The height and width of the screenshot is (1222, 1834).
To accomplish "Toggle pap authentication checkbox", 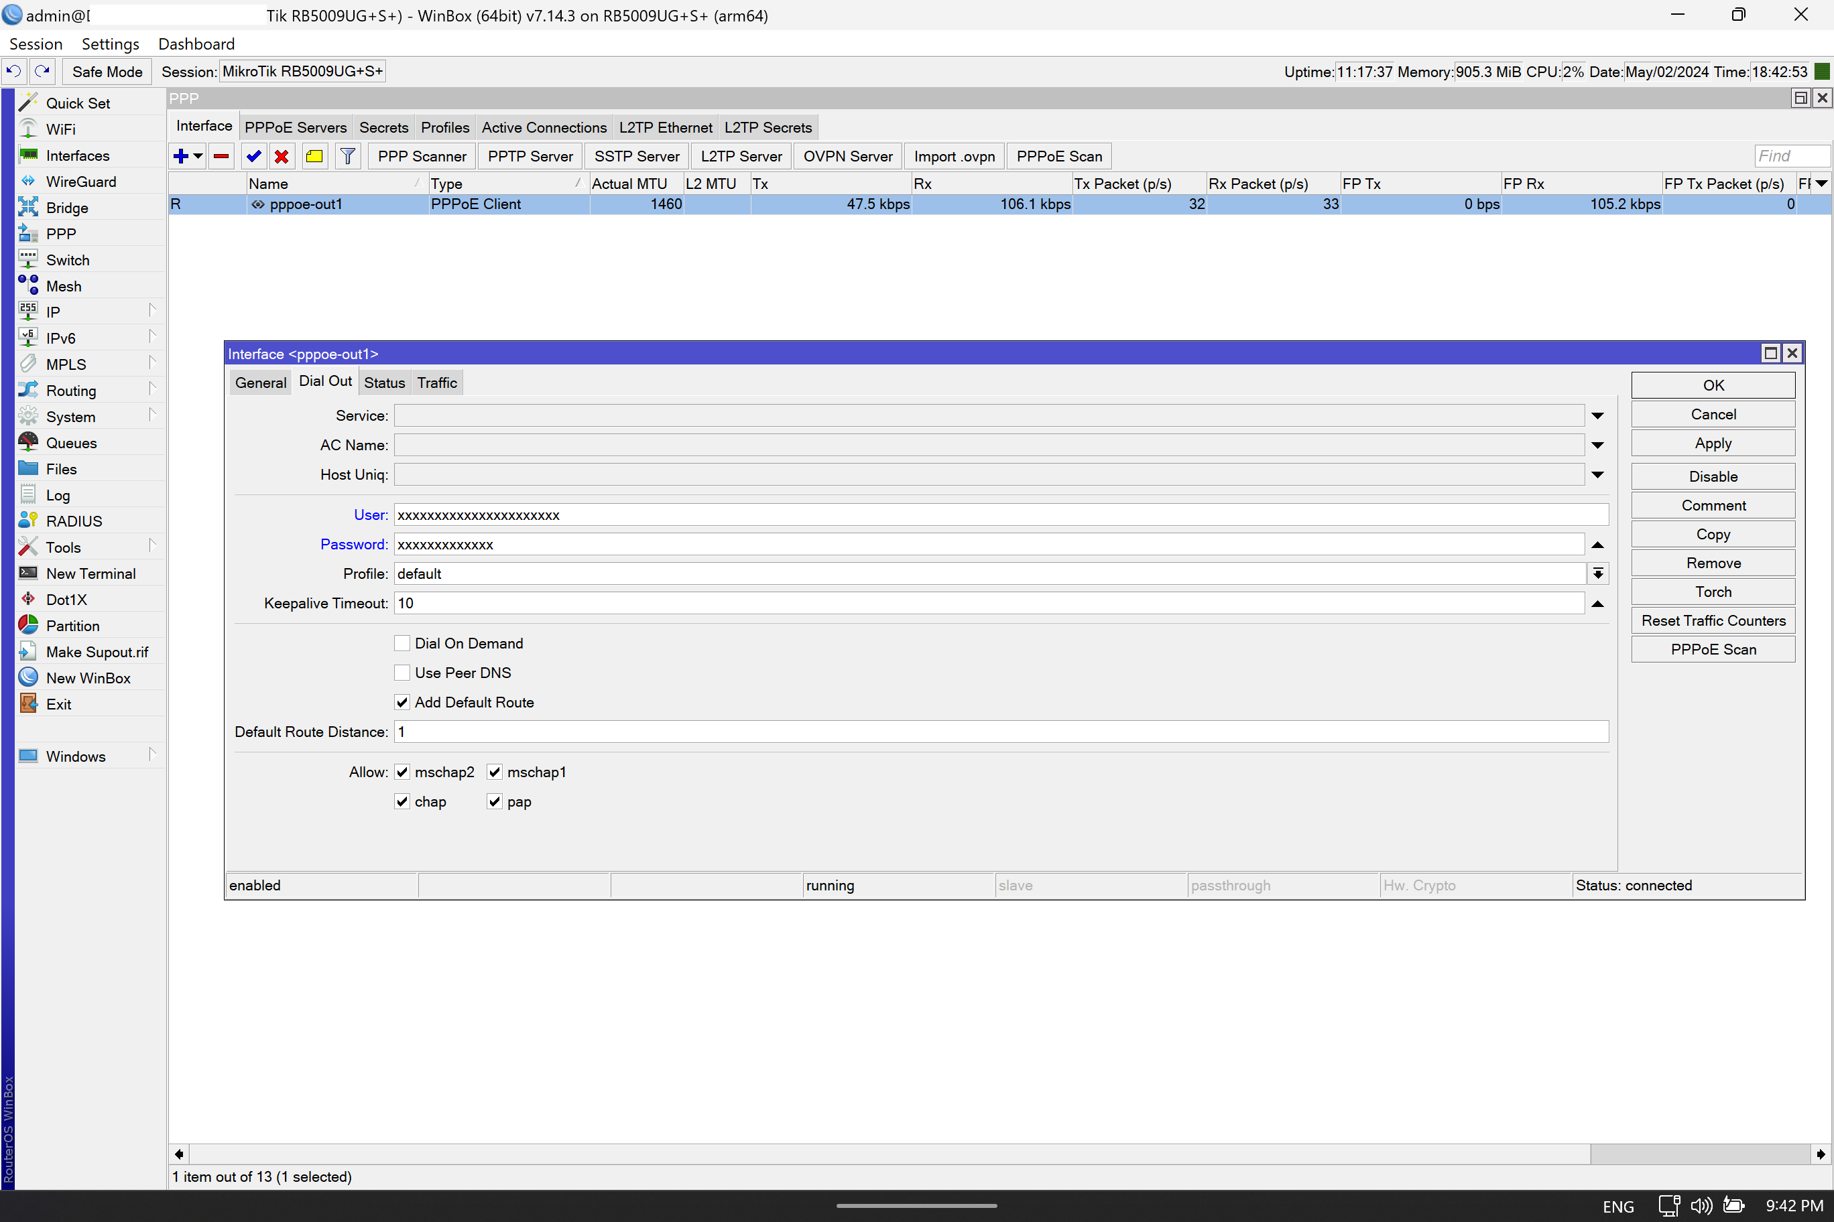I will [x=495, y=801].
